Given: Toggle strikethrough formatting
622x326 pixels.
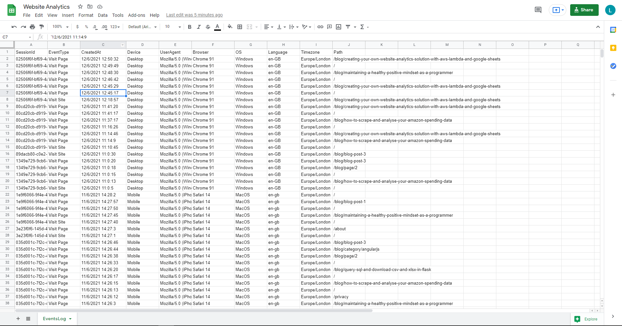Looking at the screenshot, I should click(208, 27).
